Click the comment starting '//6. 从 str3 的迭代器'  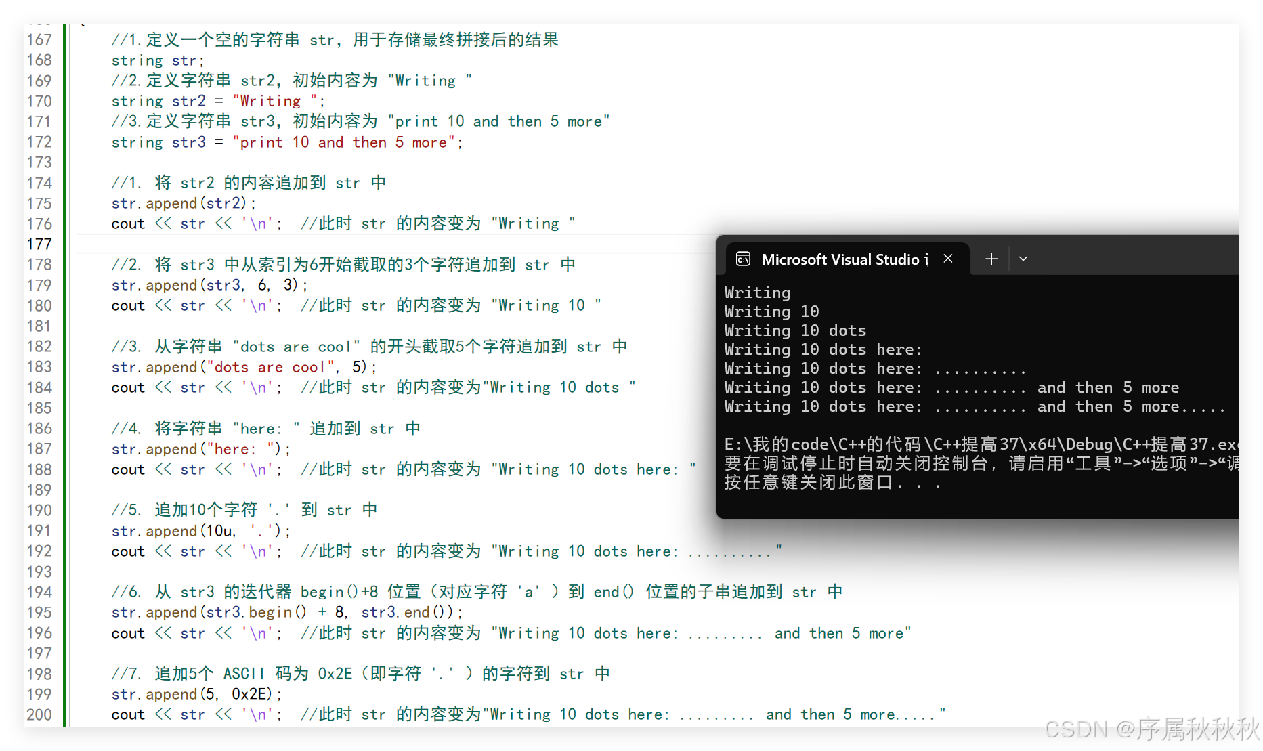pos(477,592)
